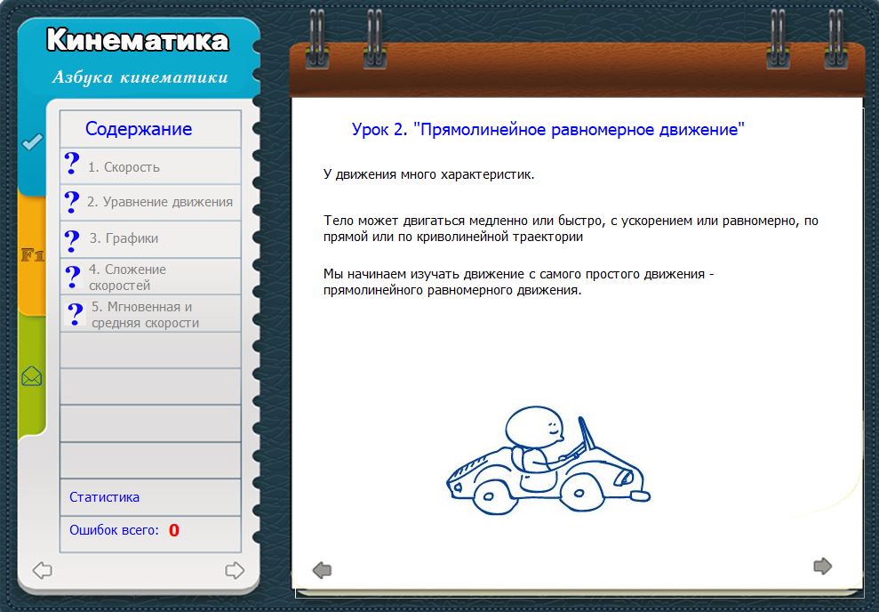
Task: Click the question mark next to Графики
Action: click(x=72, y=241)
